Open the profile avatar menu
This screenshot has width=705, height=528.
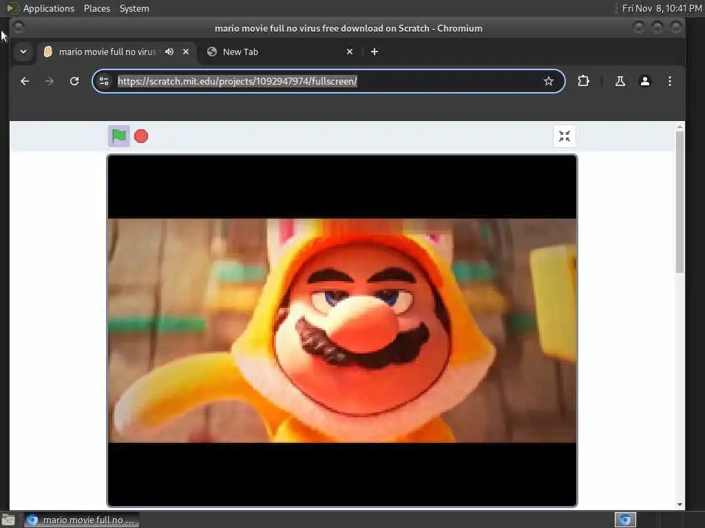pos(644,81)
